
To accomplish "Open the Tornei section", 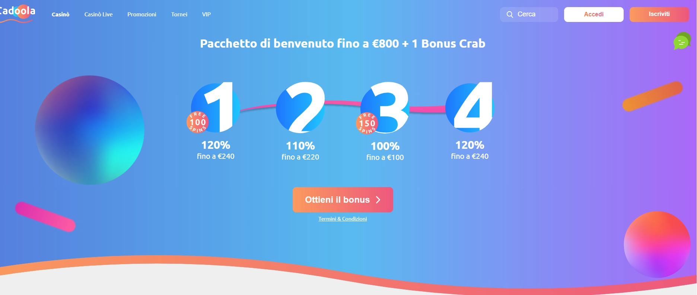I will point(179,14).
